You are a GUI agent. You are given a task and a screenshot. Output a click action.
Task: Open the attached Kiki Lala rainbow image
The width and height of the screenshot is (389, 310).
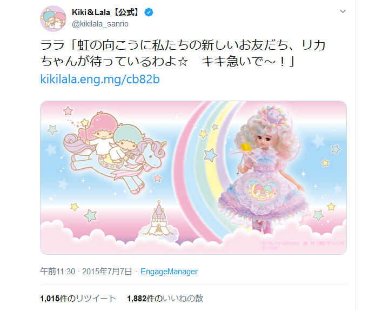193,177
